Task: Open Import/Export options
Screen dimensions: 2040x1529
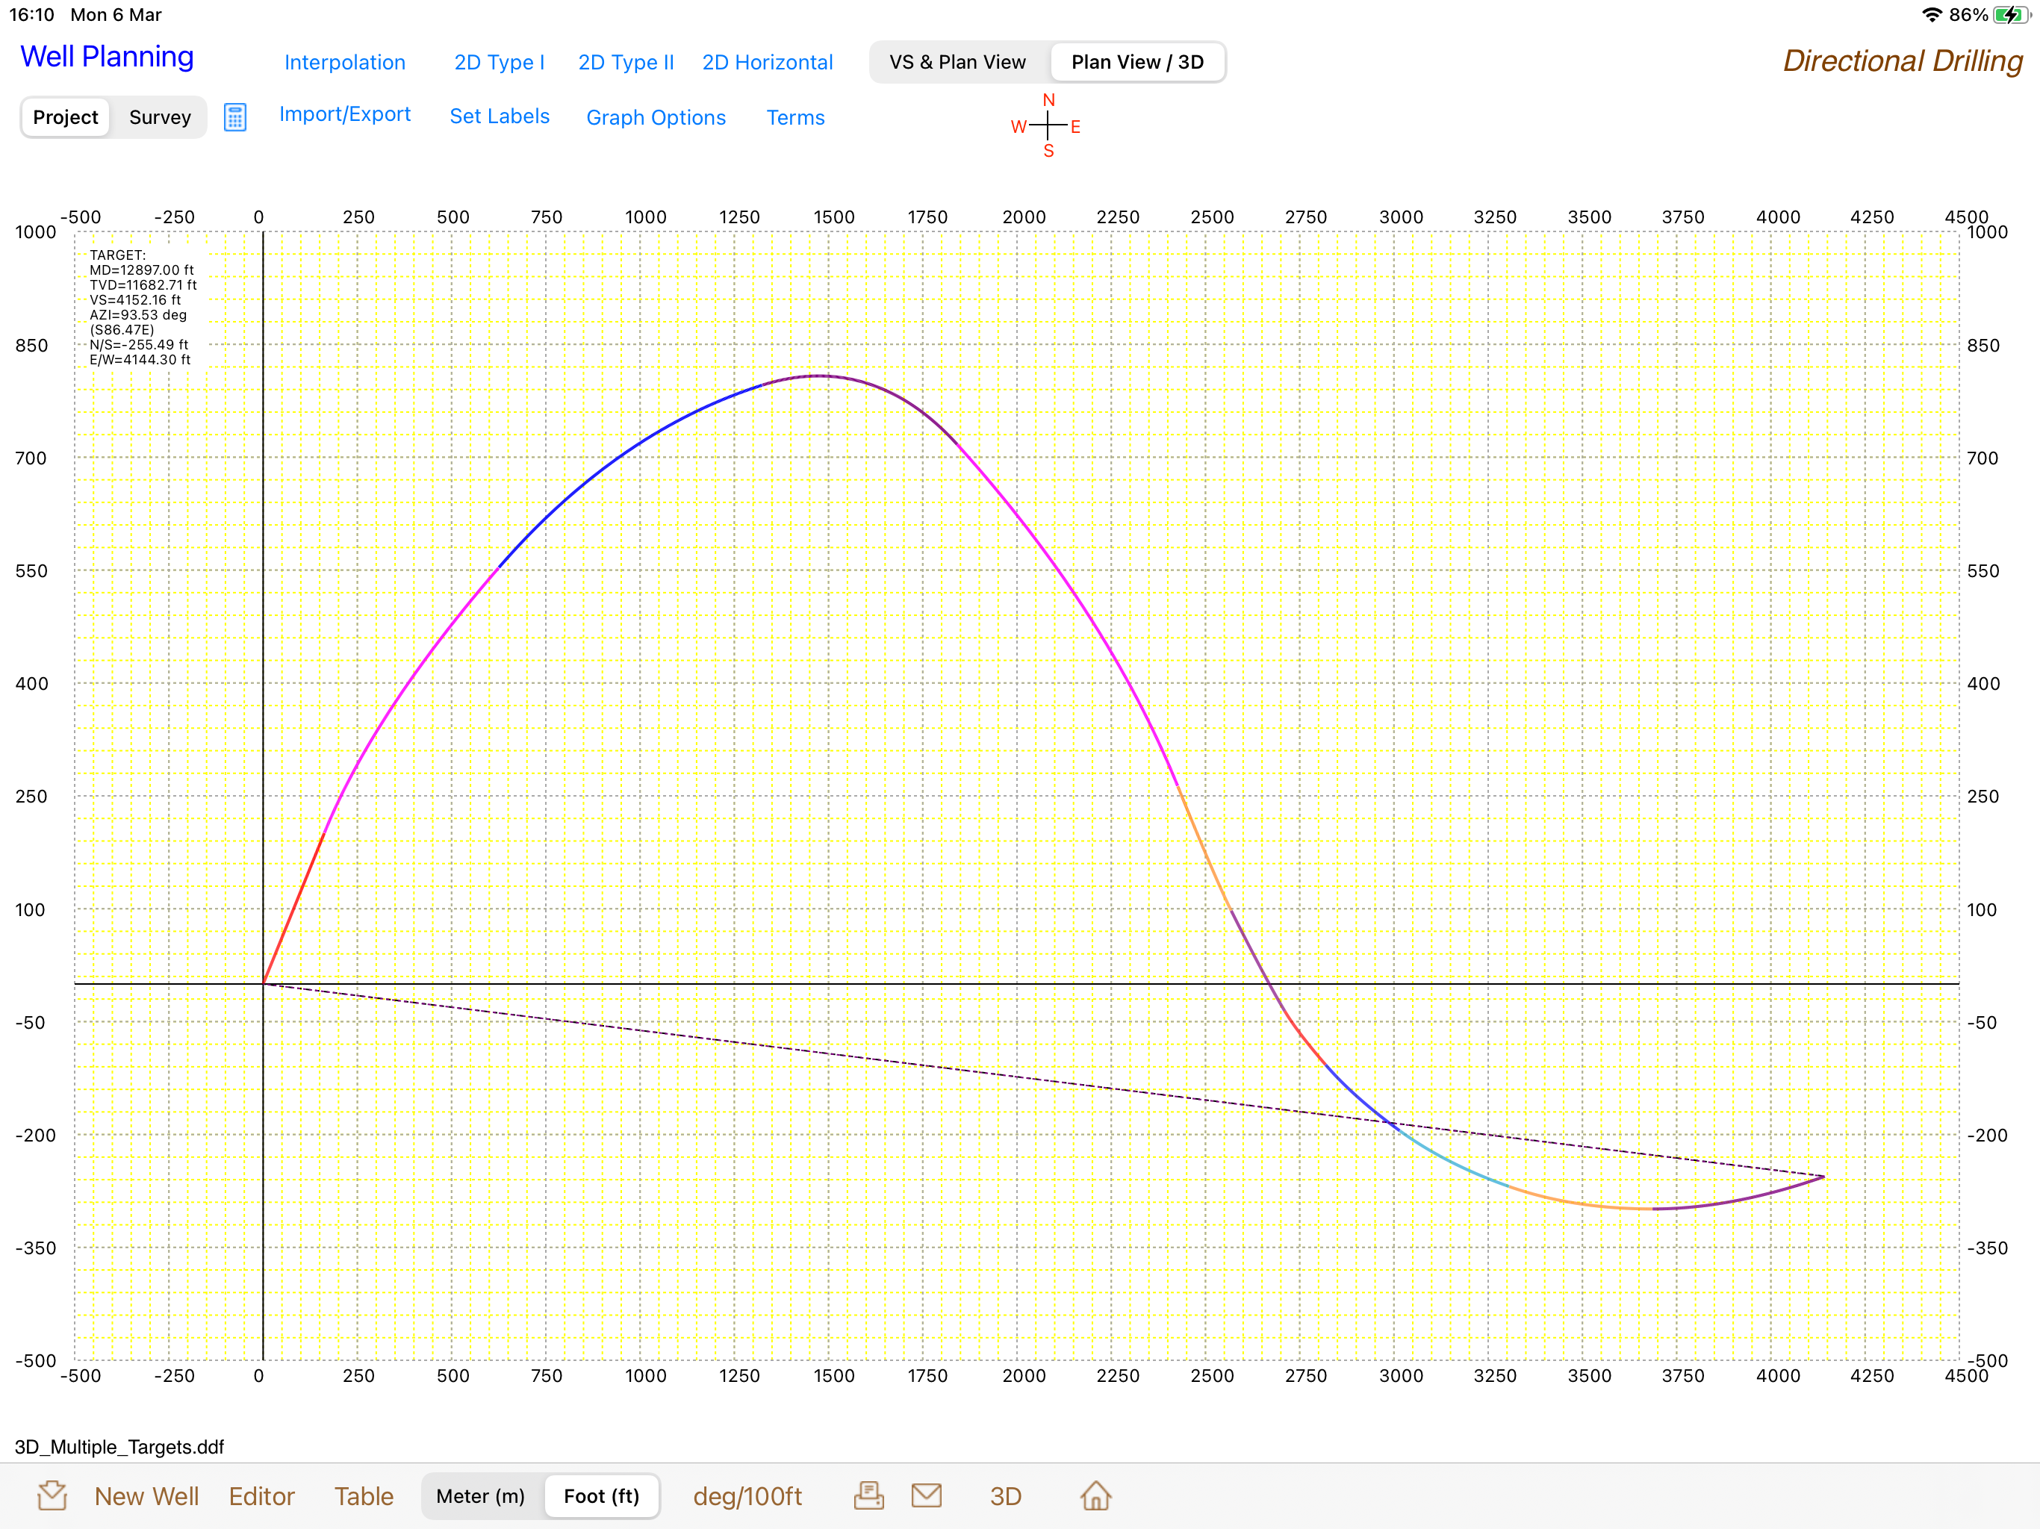Action: pos(345,114)
